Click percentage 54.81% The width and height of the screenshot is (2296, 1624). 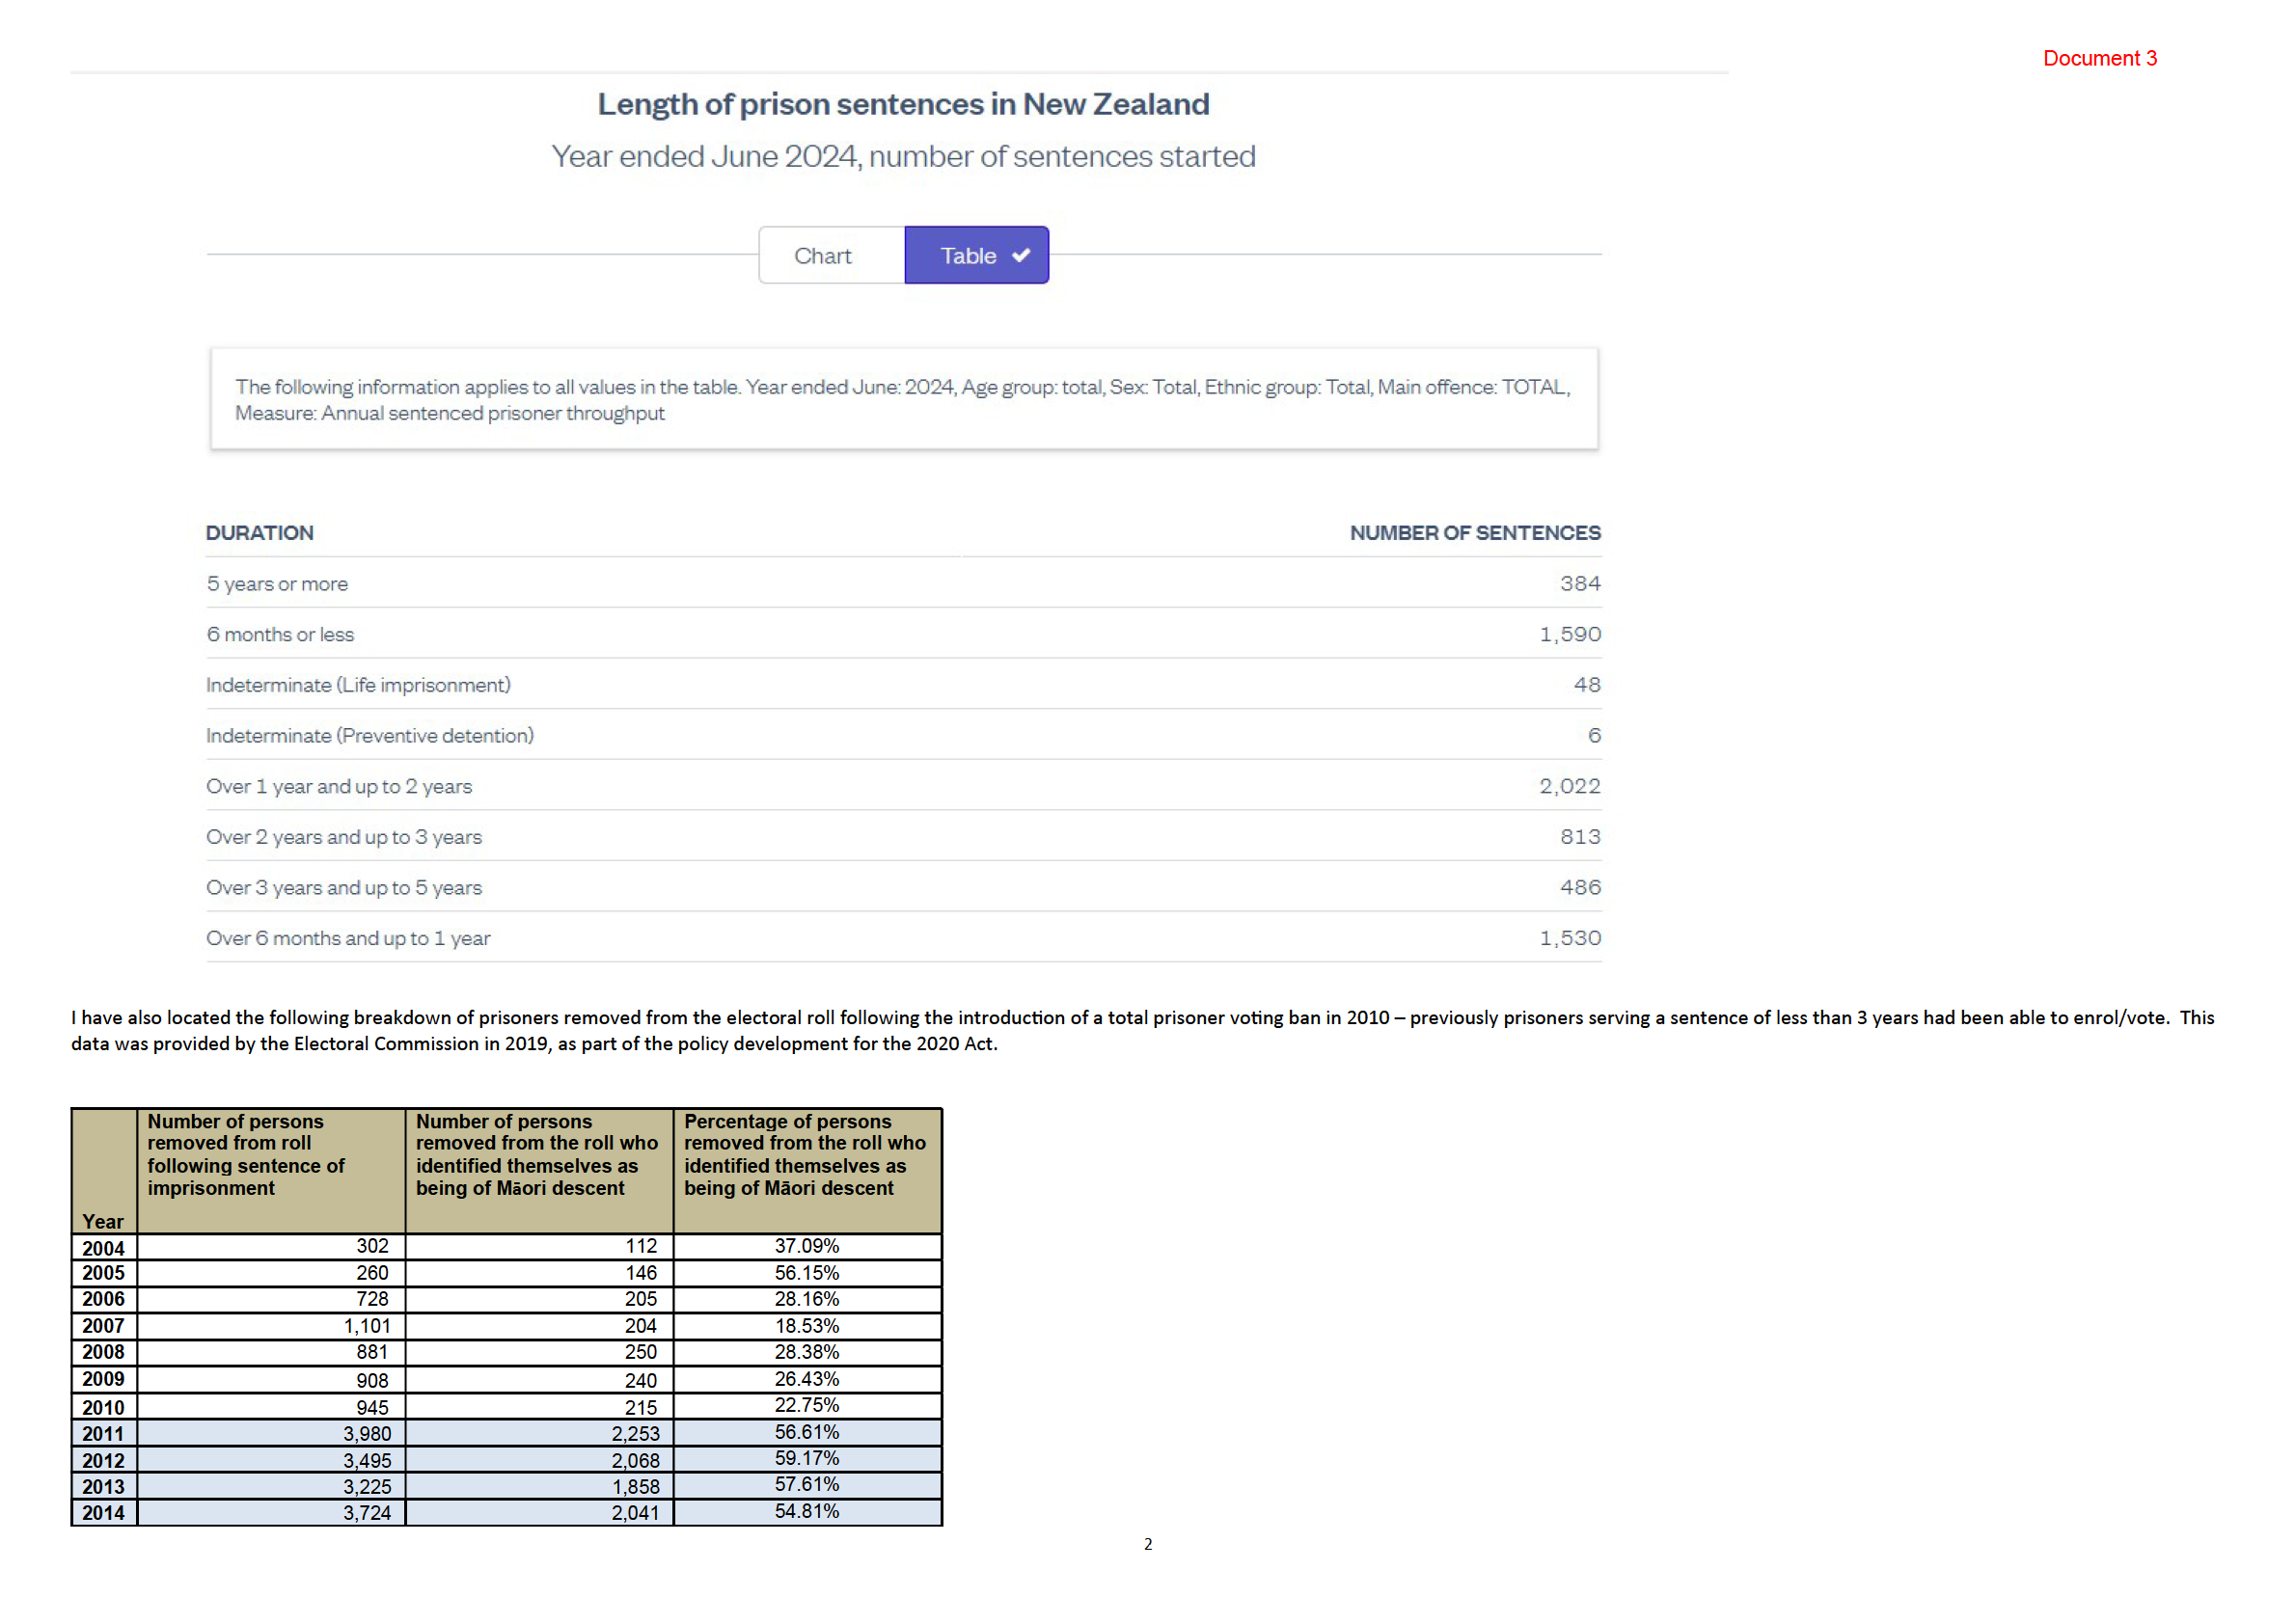click(x=806, y=1511)
